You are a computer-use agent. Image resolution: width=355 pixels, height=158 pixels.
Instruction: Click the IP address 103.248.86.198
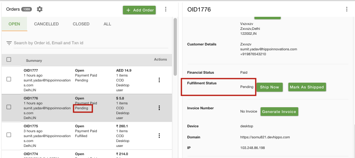[252, 148]
